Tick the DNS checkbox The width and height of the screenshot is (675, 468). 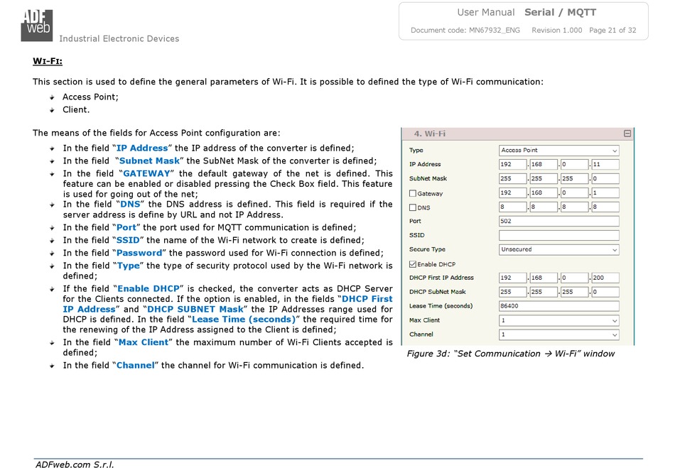[413, 207]
